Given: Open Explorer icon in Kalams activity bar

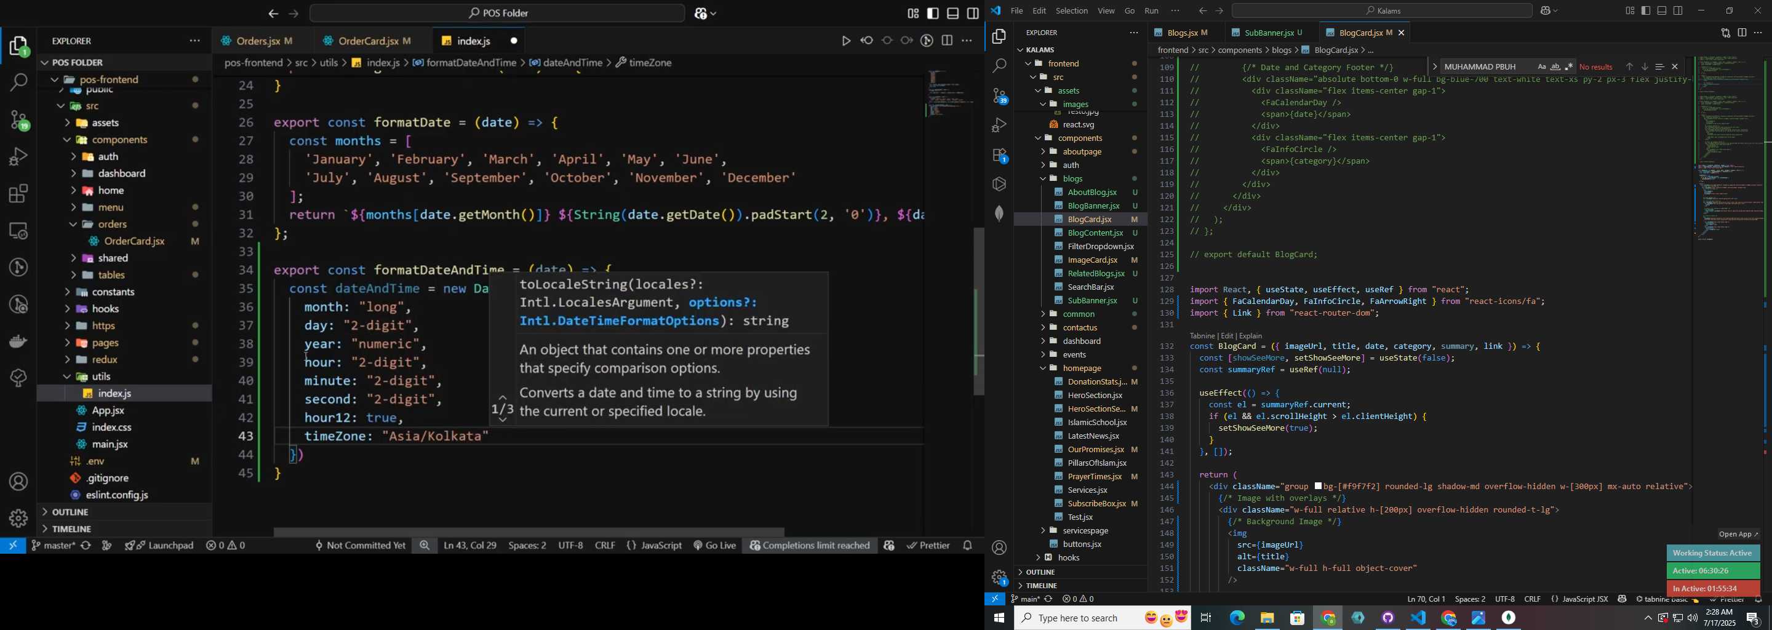Looking at the screenshot, I should coord(999,36).
